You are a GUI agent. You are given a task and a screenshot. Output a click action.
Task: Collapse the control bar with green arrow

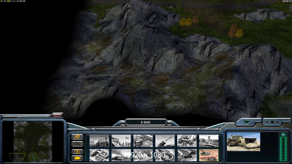tap(247, 122)
